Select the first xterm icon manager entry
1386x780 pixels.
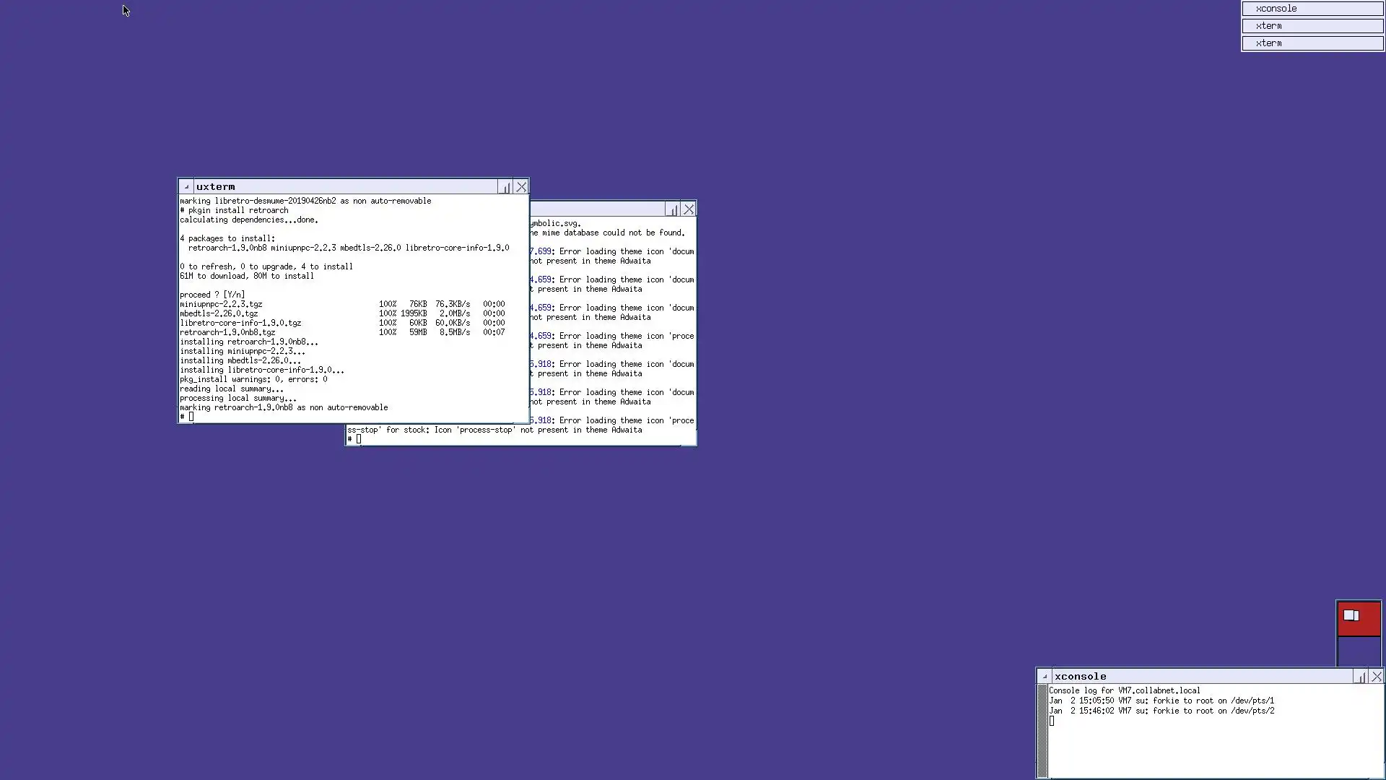coord(1312,26)
